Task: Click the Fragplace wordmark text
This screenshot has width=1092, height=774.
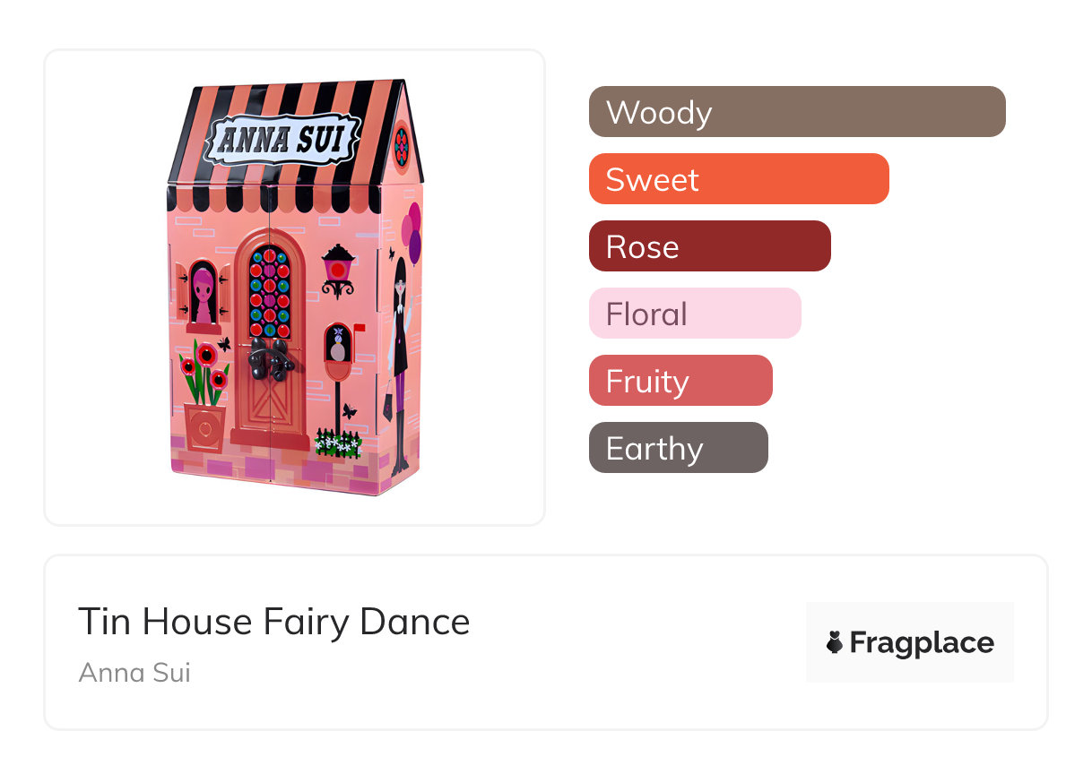Action: 921,643
